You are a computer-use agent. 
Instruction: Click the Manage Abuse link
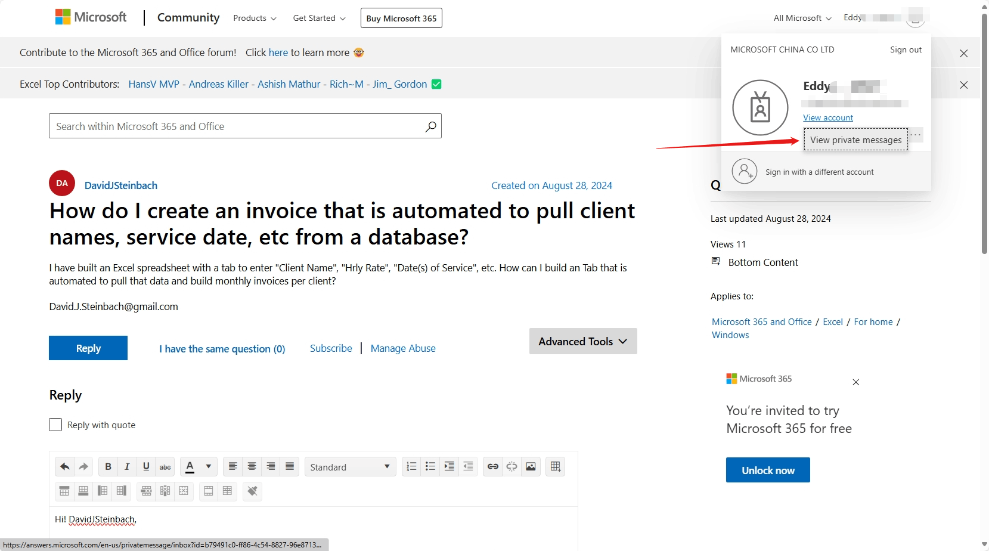point(403,348)
